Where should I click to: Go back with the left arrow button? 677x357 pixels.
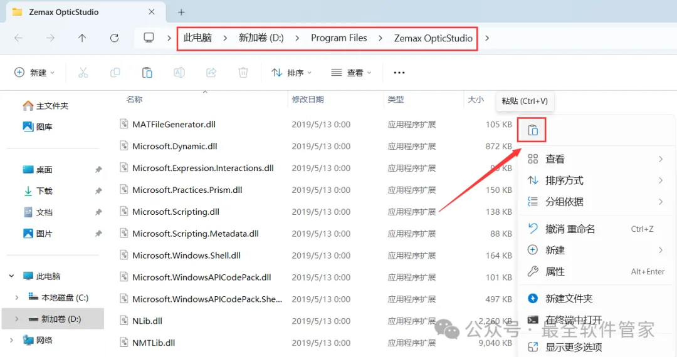(x=19, y=38)
